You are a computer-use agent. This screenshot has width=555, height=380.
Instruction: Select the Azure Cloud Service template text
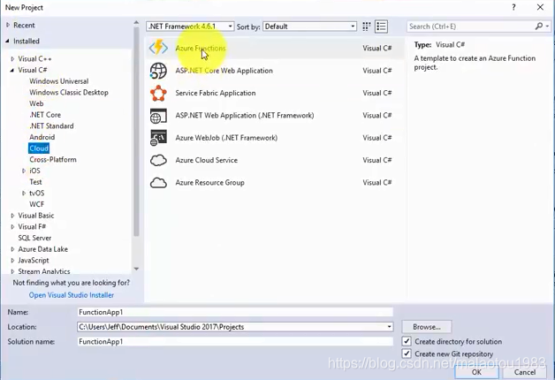point(206,160)
